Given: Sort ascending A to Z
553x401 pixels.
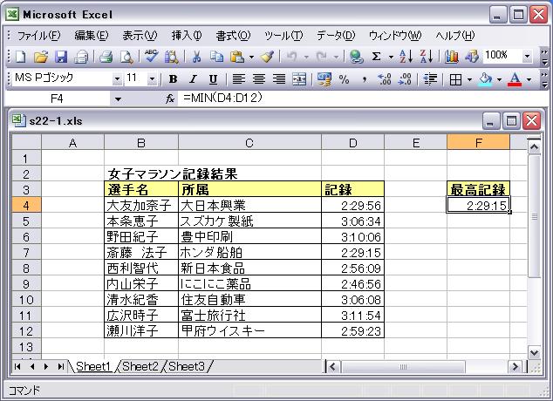Looking at the screenshot, I should (406, 57).
